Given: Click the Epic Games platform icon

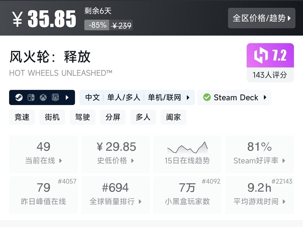Looking at the screenshot, I should 55,97.
